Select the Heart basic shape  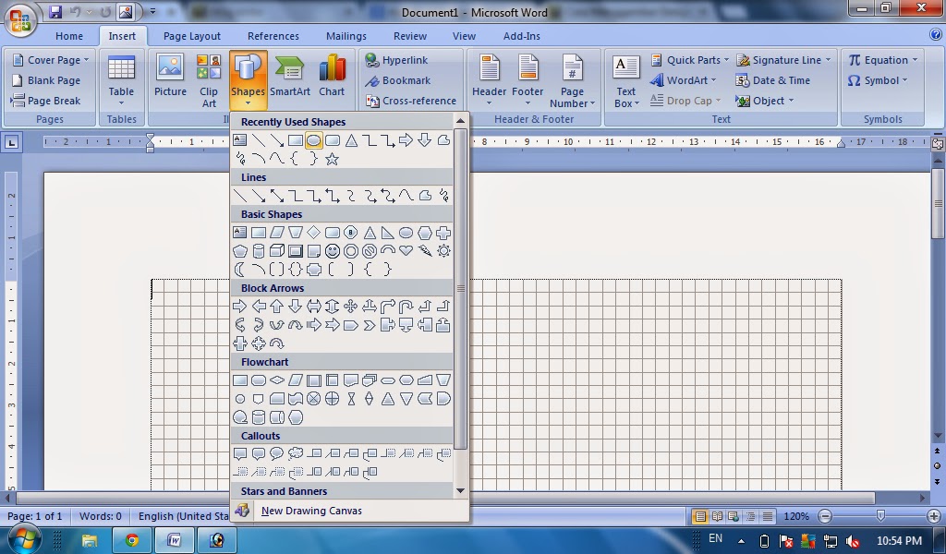point(406,251)
